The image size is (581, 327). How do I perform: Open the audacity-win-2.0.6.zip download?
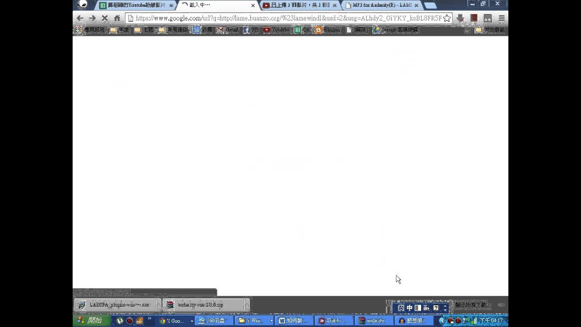(x=203, y=305)
